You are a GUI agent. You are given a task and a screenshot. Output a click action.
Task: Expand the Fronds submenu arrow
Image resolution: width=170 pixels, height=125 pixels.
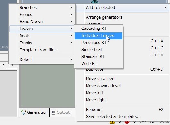71,14
